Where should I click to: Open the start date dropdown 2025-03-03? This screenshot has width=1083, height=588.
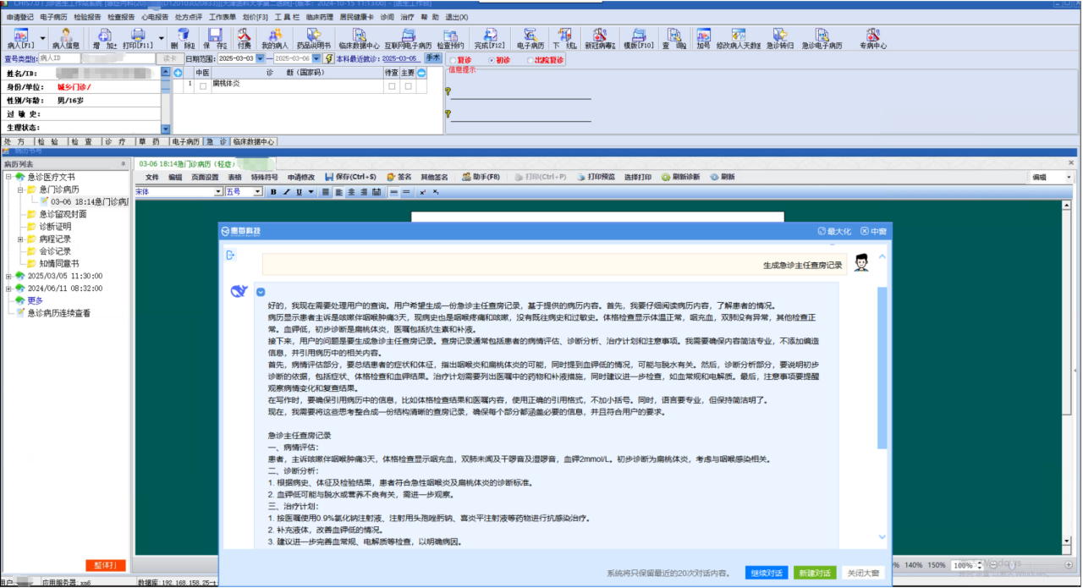point(261,58)
